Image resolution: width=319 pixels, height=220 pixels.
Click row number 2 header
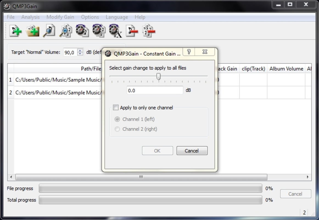pos(11,92)
